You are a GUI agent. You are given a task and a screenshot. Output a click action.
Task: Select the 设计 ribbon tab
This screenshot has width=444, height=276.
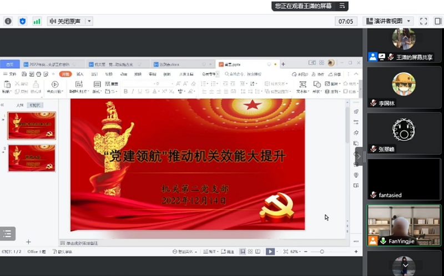[x=94, y=74]
